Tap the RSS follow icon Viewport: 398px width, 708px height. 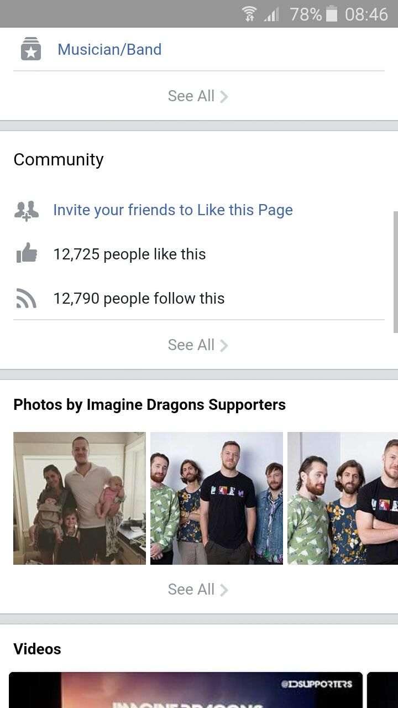(27, 299)
